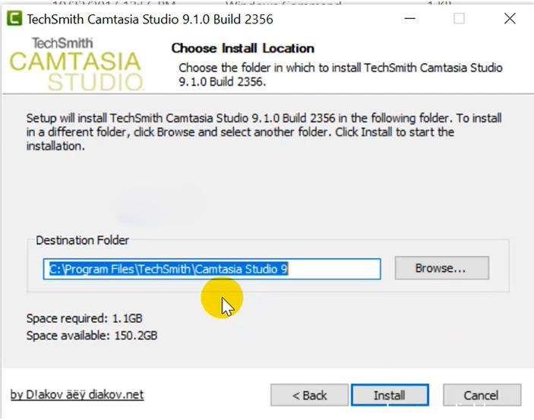Click the Install button to start installation

pos(389,395)
